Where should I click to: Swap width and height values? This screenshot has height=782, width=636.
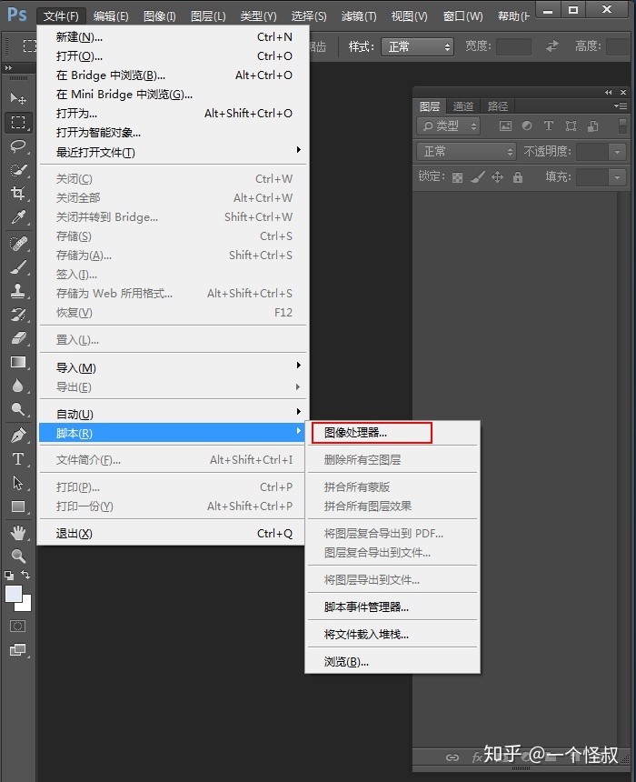[552, 46]
